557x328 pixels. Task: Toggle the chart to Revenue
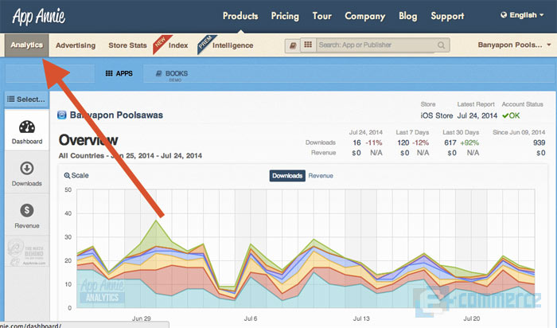click(x=321, y=176)
